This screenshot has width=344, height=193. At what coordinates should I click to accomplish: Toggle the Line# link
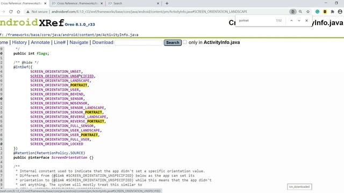point(60,42)
